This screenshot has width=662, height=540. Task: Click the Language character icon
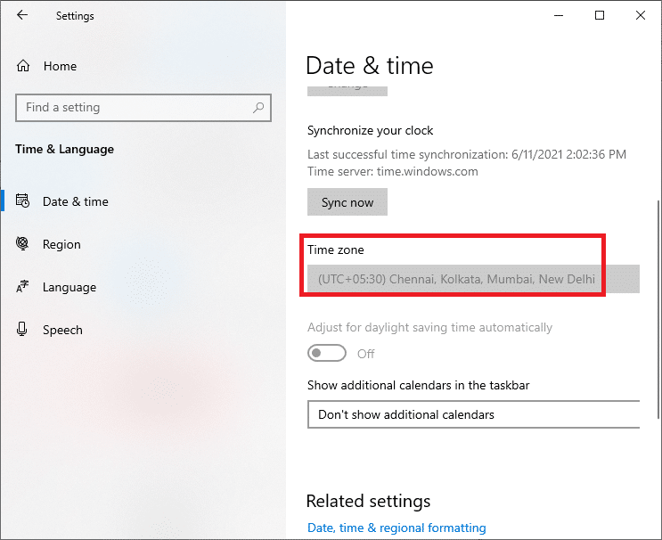coord(22,286)
